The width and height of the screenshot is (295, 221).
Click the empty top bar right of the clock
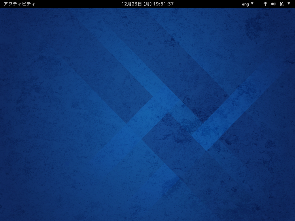(x=207, y=4)
